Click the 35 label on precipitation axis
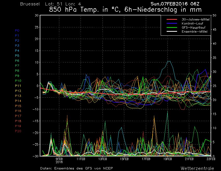The image size is (221, 171). (214, 58)
